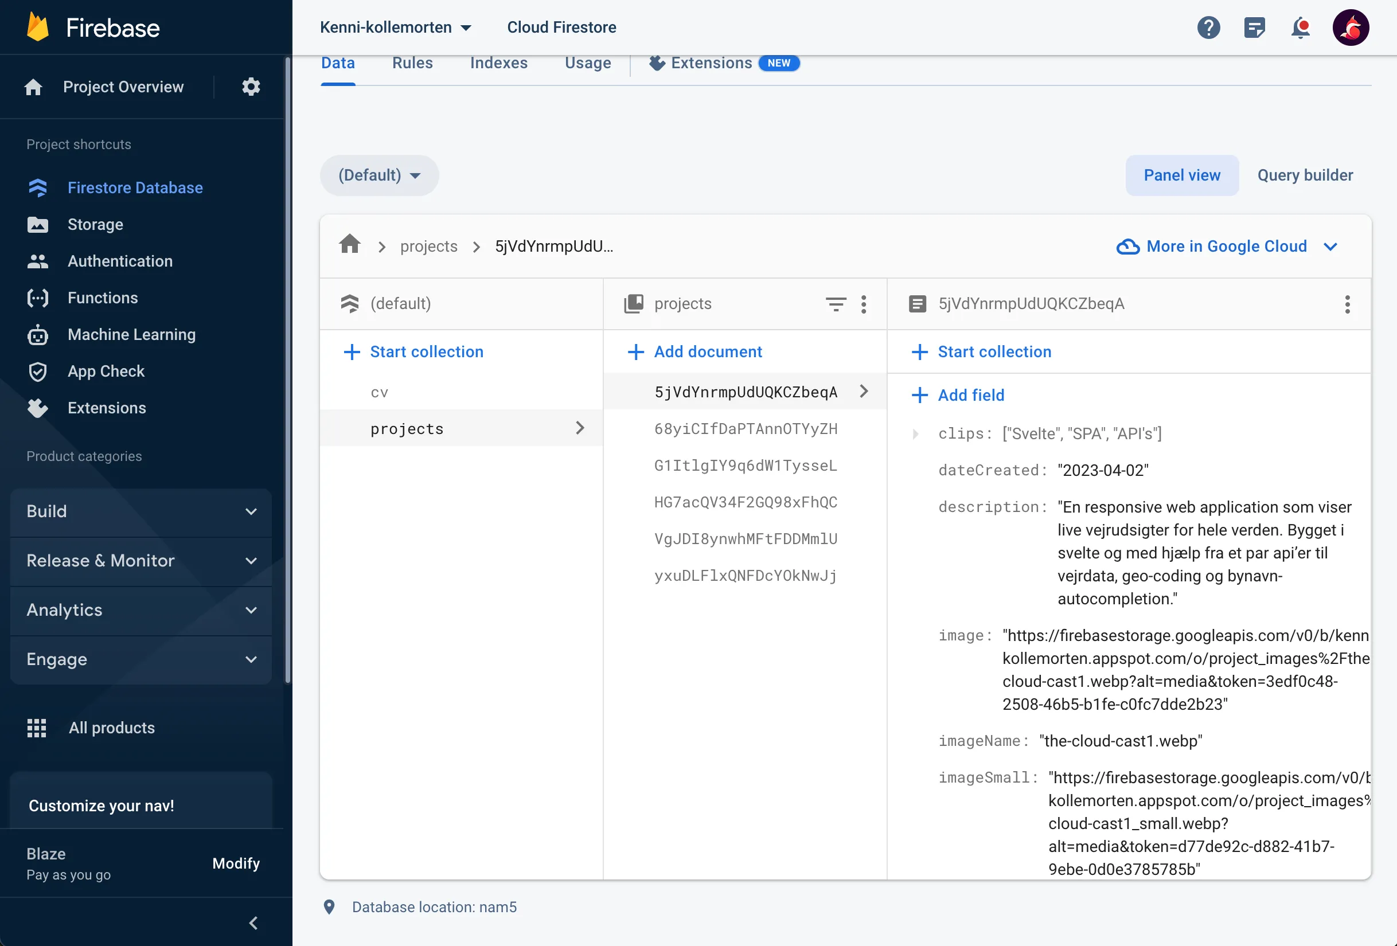Open projects collection three-dot menu
1397x946 pixels.
pyautogui.click(x=864, y=304)
